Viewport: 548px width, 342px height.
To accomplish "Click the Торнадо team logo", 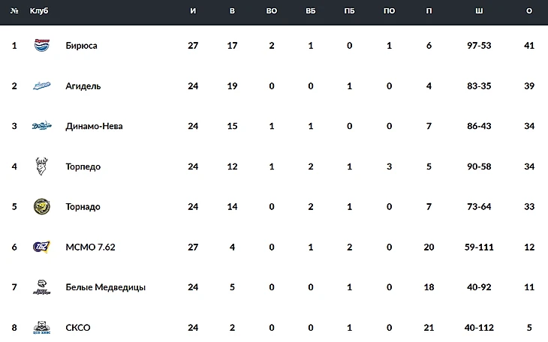I will pyautogui.click(x=41, y=207).
